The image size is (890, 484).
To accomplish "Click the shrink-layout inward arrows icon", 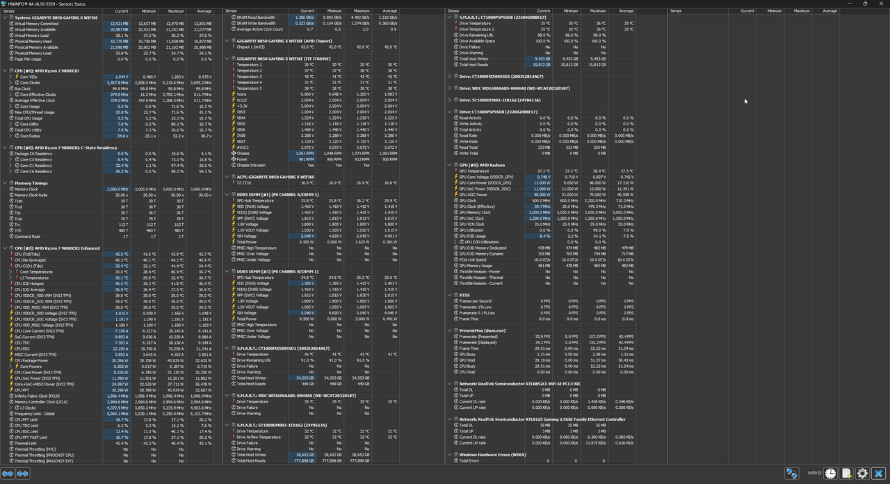I will (x=23, y=474).
